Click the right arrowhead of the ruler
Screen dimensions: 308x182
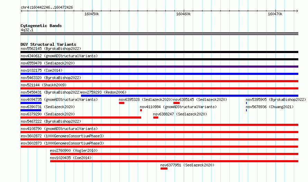click(297, 11)
